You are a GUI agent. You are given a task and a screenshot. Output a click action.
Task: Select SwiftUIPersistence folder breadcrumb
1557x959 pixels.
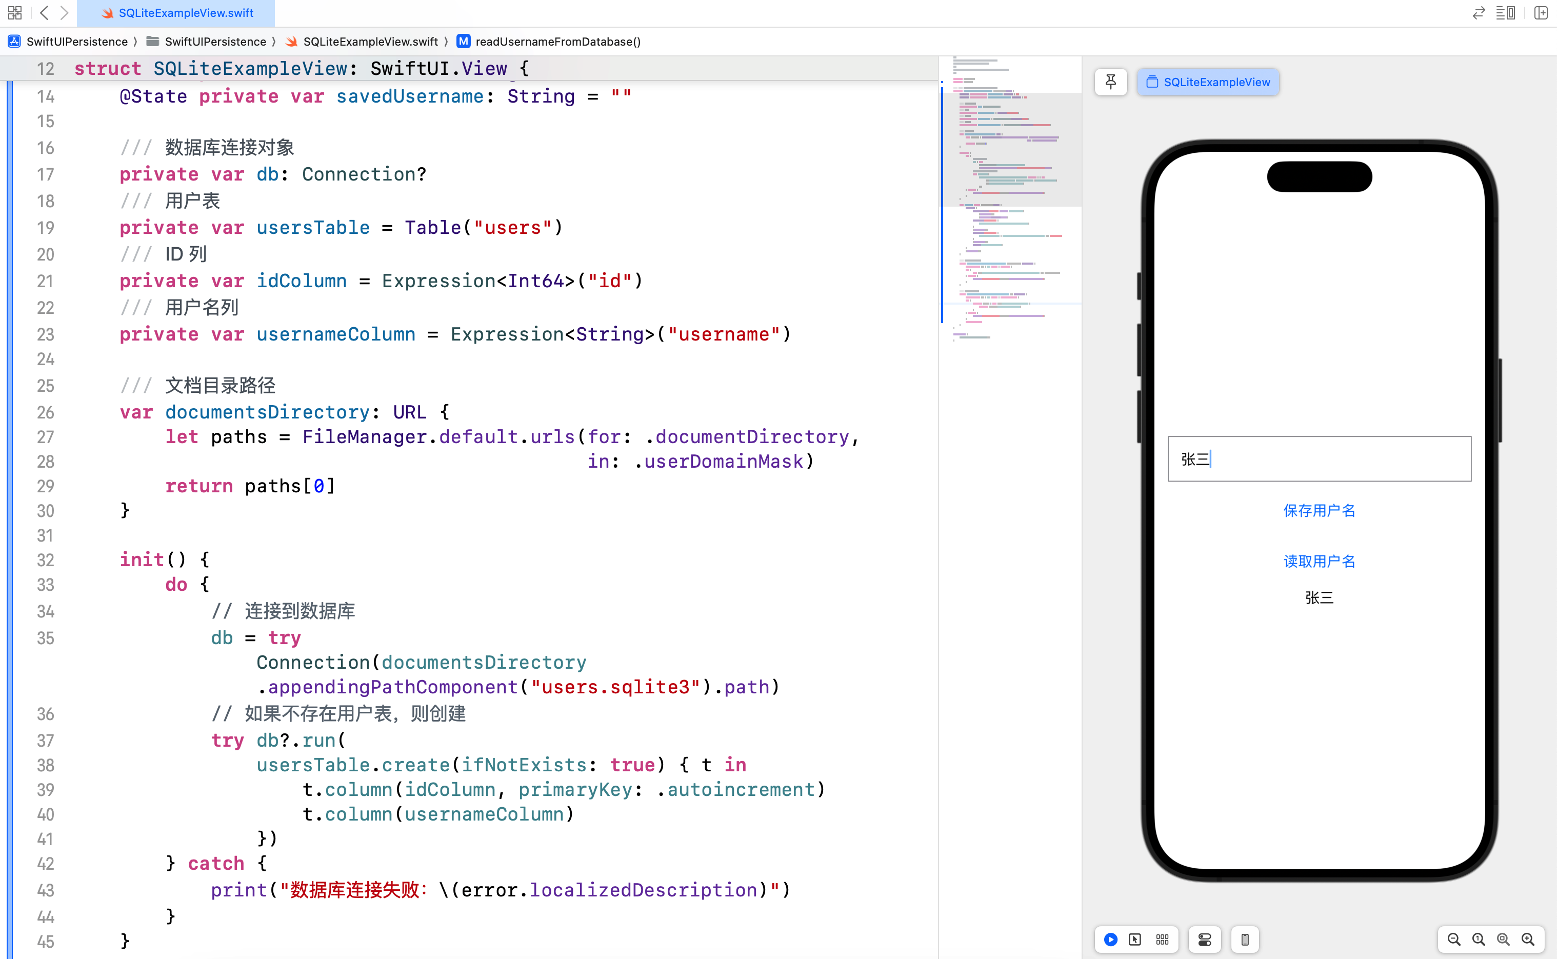coord(207,41)
